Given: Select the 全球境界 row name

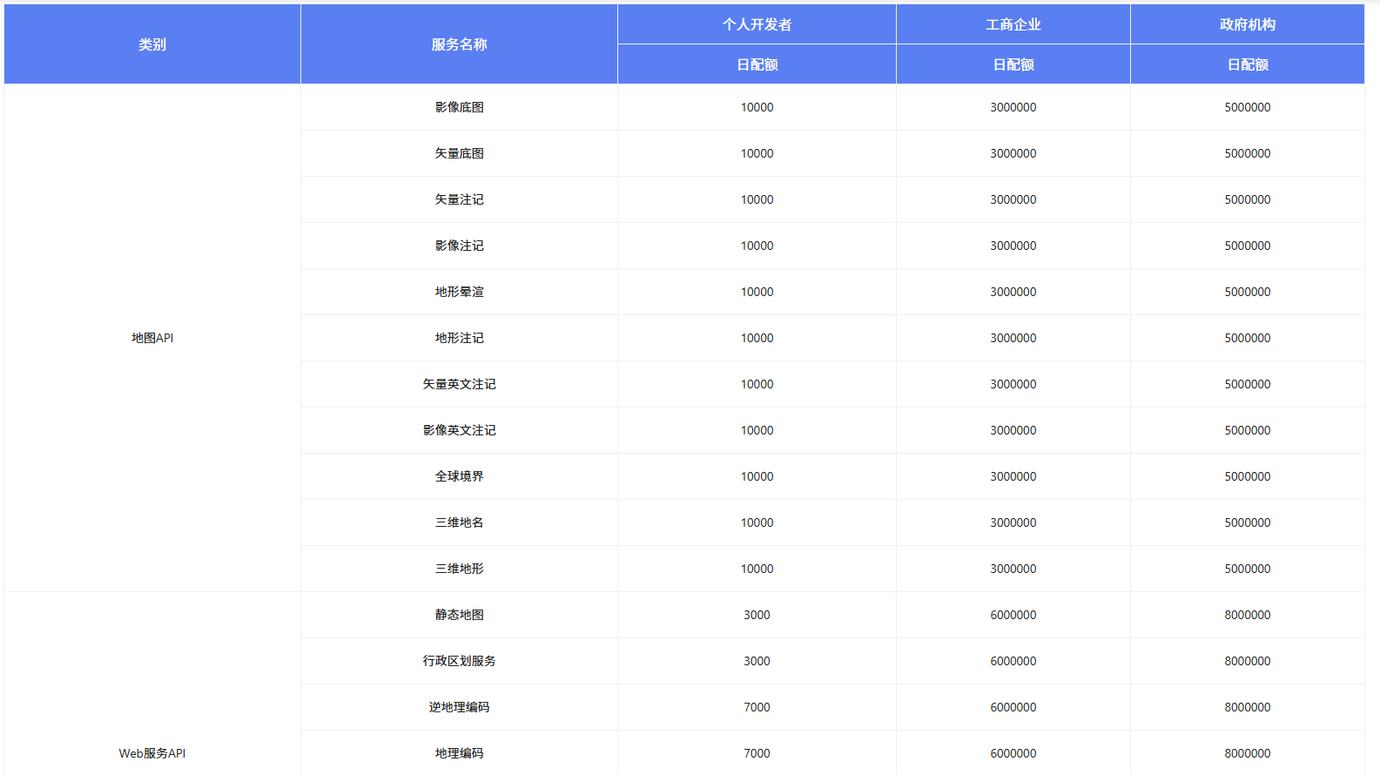Looking at the screenshot, I should (459, 476).
